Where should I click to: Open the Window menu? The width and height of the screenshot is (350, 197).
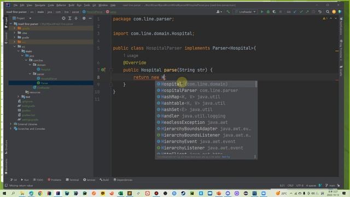[103, 5]
